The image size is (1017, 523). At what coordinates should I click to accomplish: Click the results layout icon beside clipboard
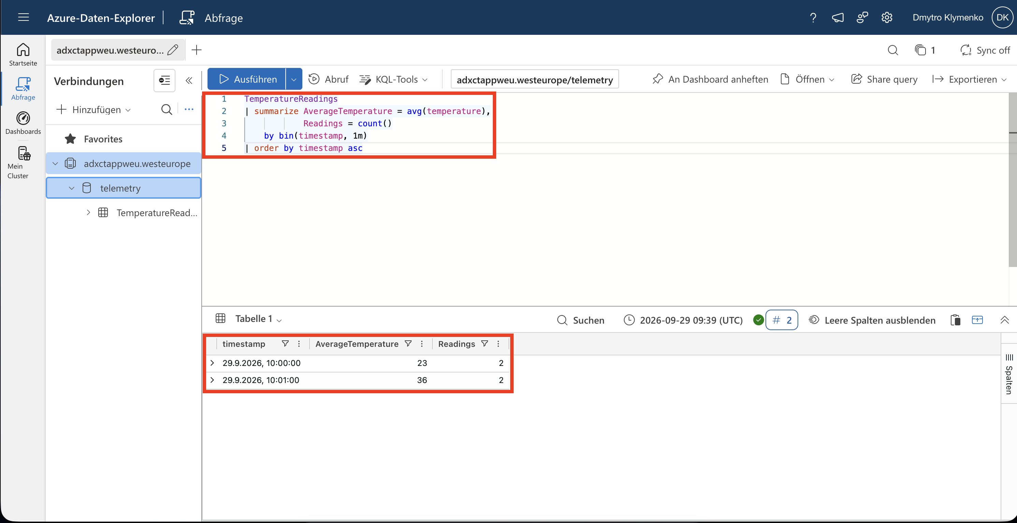(977, 320)
